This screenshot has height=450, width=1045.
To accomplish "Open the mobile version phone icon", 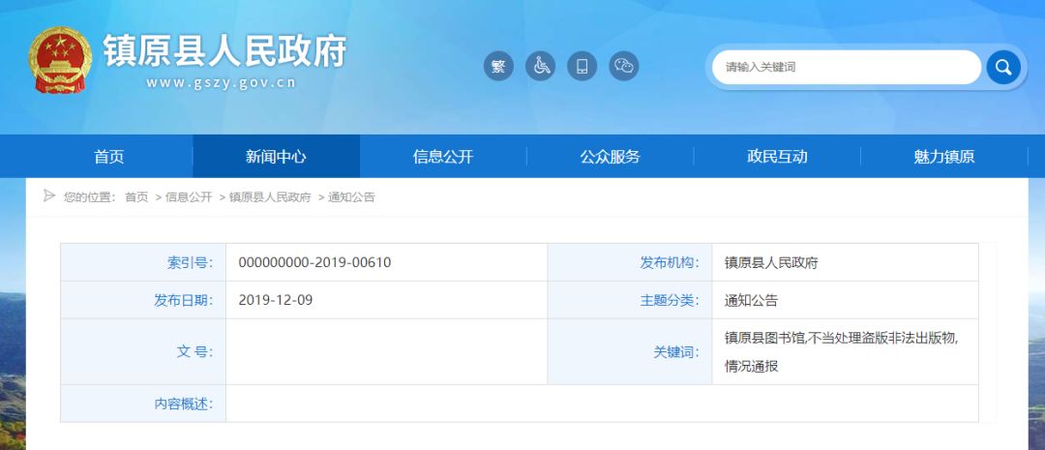I will point(582,66).
